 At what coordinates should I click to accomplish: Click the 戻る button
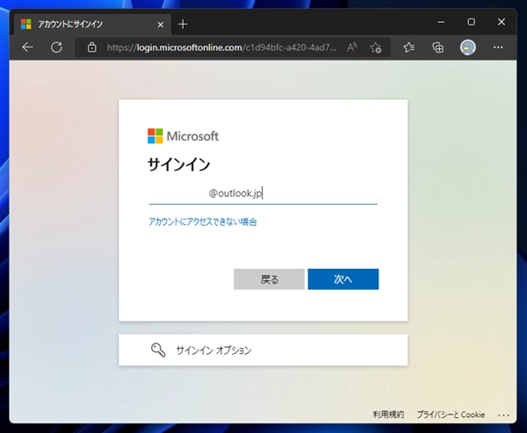point(269,279)
